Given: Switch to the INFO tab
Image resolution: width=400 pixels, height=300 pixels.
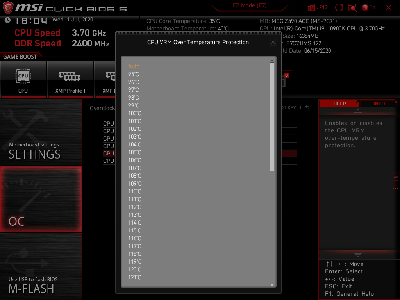Looking at the screenshot, I should click(x=379, y=104).
